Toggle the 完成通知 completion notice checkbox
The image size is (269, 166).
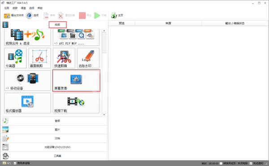251,163
